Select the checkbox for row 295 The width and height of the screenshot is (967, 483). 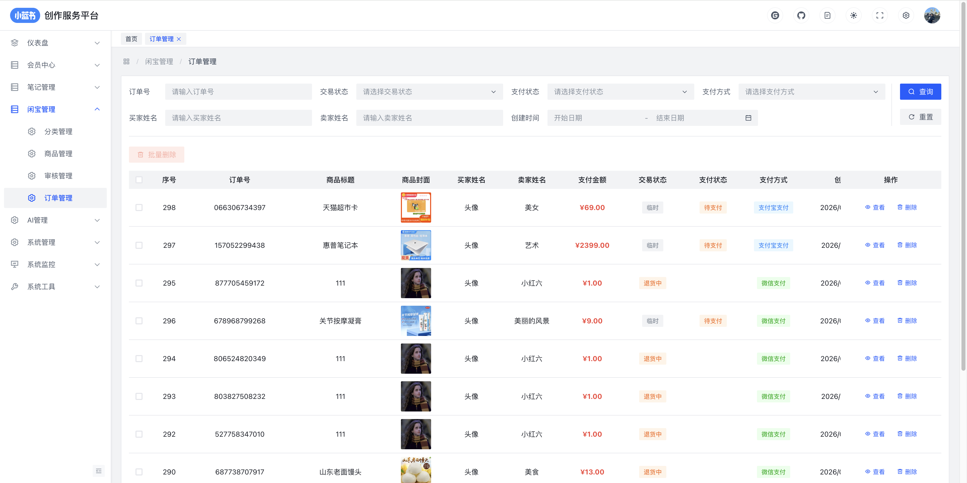tap(139, 283)
